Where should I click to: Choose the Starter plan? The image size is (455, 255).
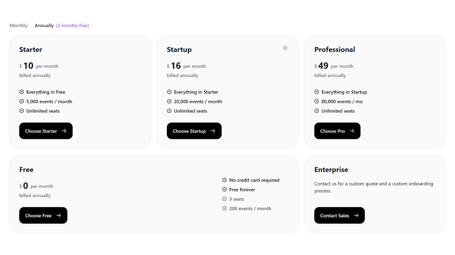pyautogui.click(x=46, y=131)
